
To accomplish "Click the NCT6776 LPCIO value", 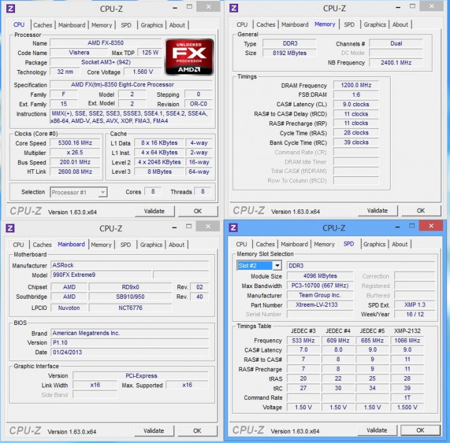I will 131,308.
